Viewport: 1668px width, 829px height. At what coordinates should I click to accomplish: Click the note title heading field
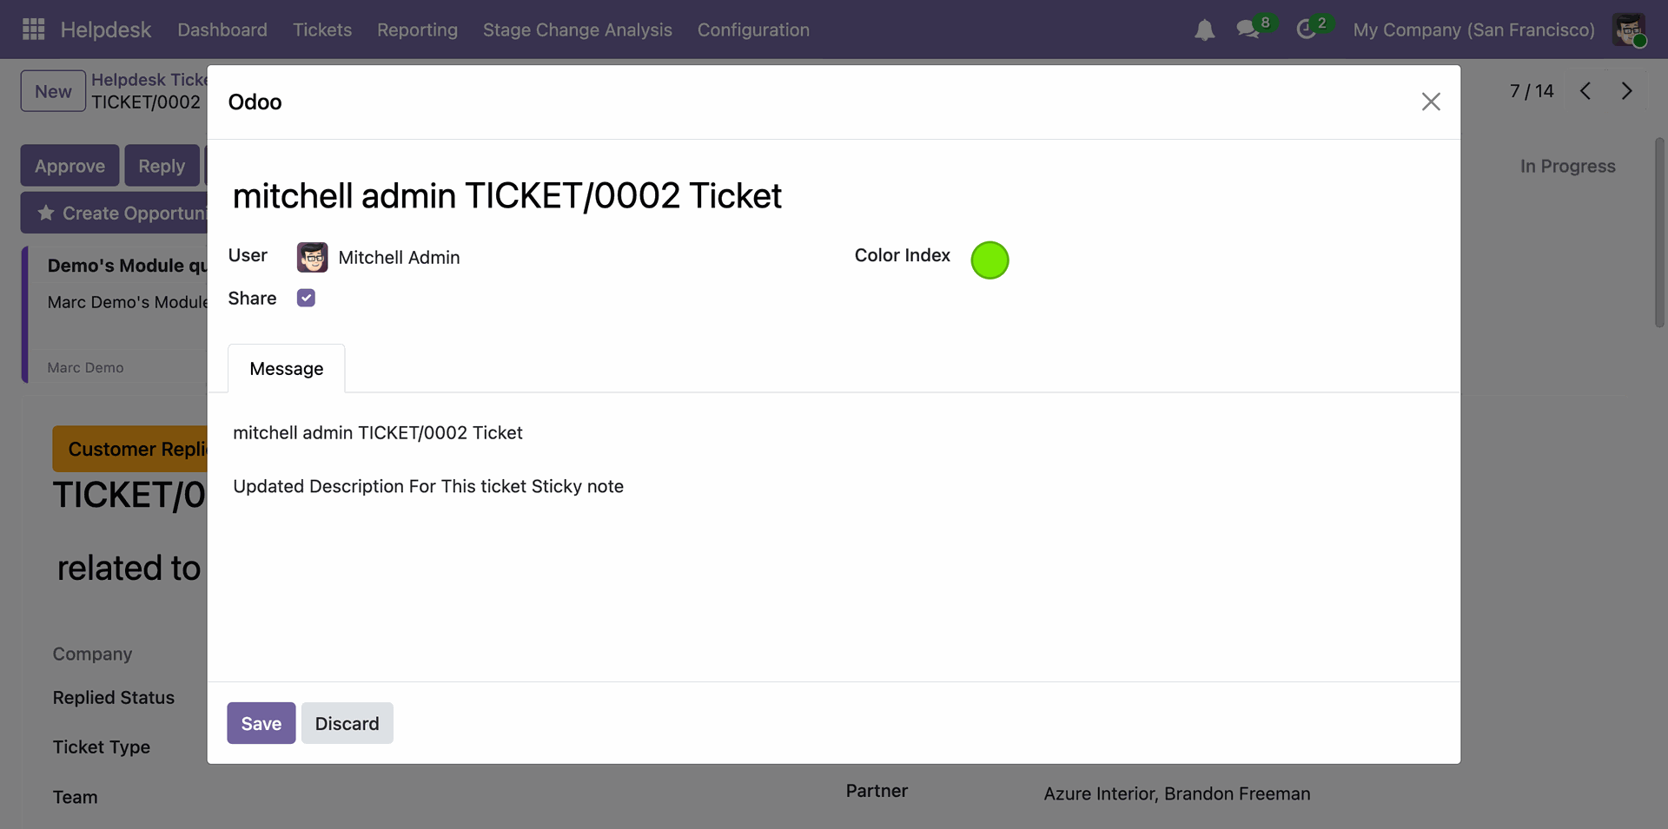[506, 196]
